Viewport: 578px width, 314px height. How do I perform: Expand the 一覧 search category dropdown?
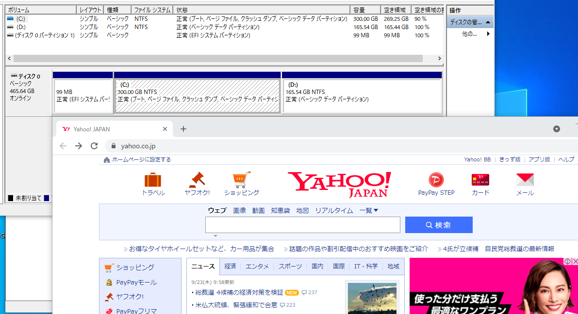point(369,211)
